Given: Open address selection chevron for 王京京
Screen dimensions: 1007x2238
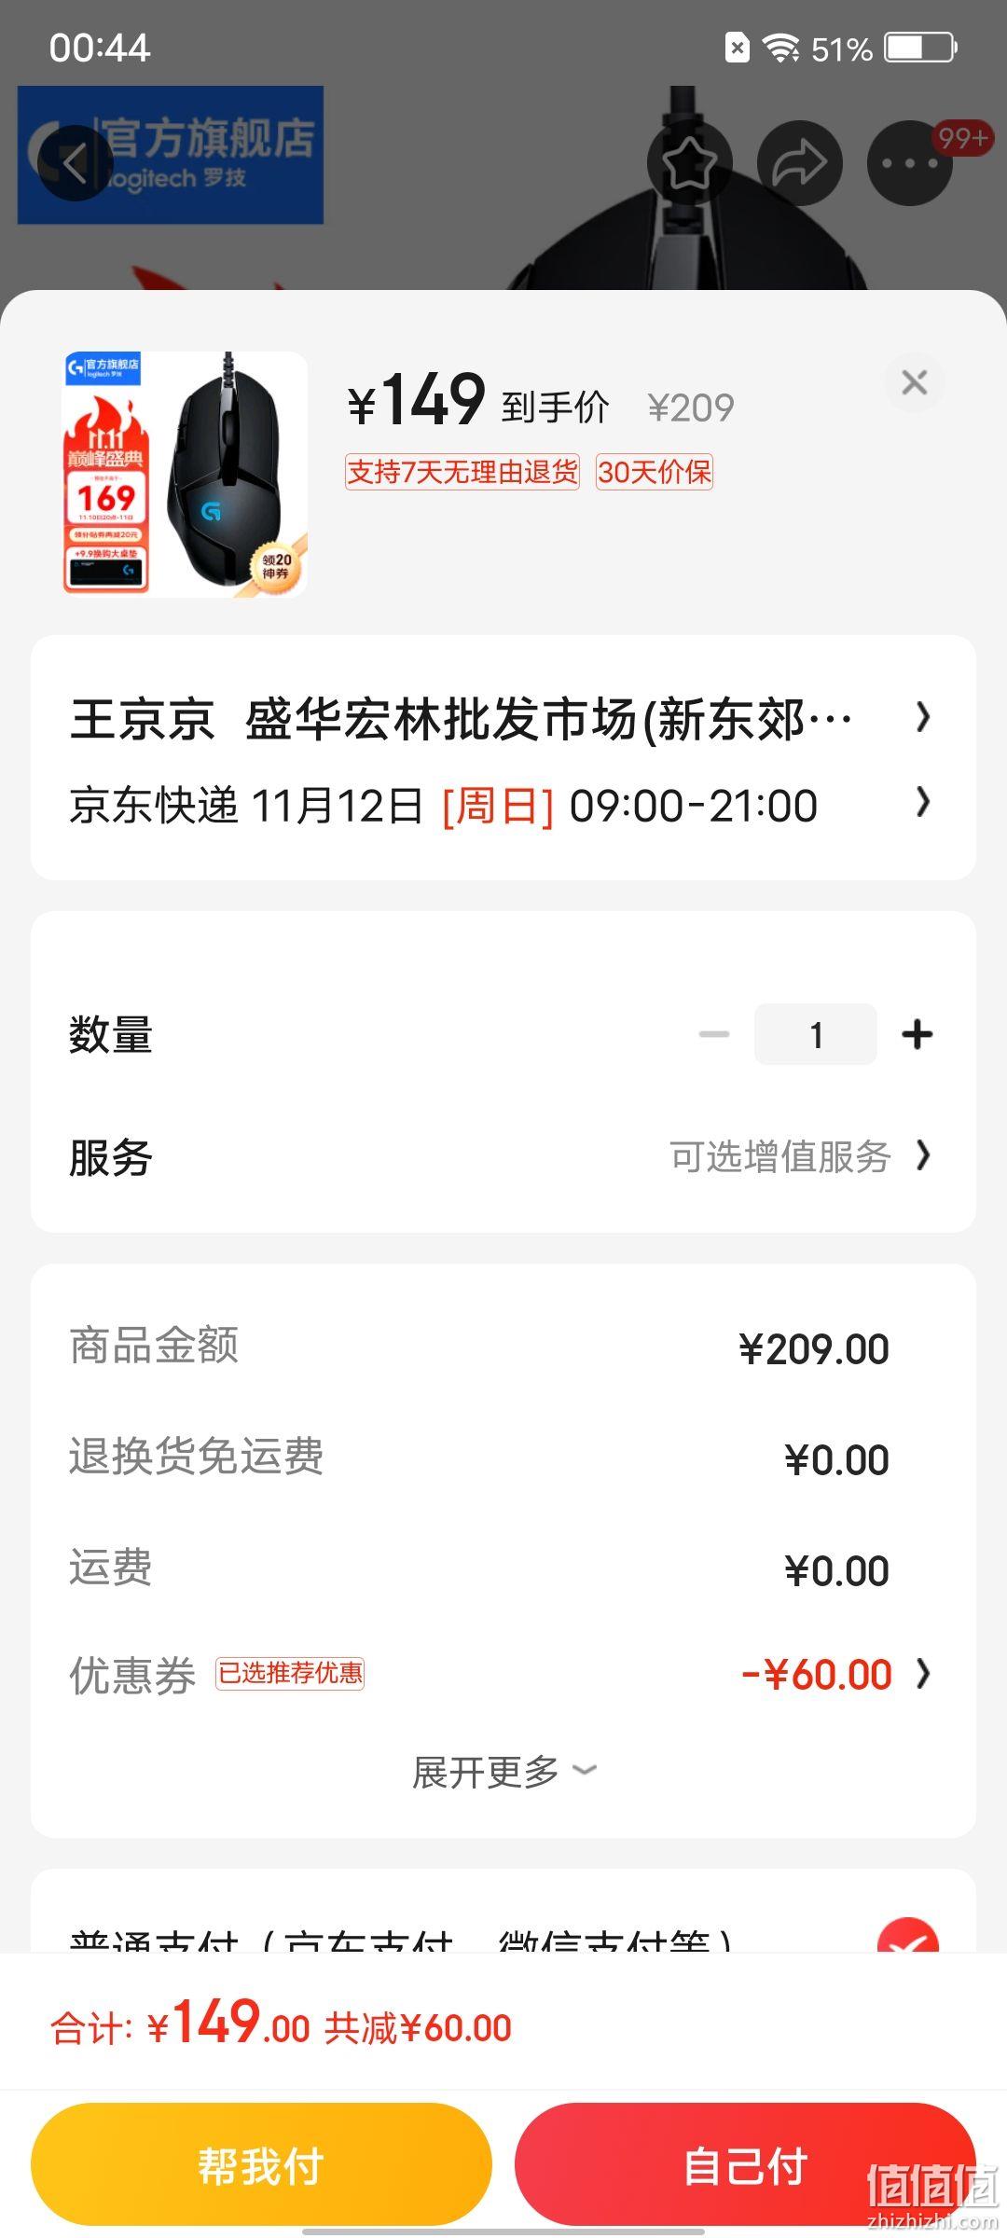Looking at the screenshot, I should (x=923, y=717).
